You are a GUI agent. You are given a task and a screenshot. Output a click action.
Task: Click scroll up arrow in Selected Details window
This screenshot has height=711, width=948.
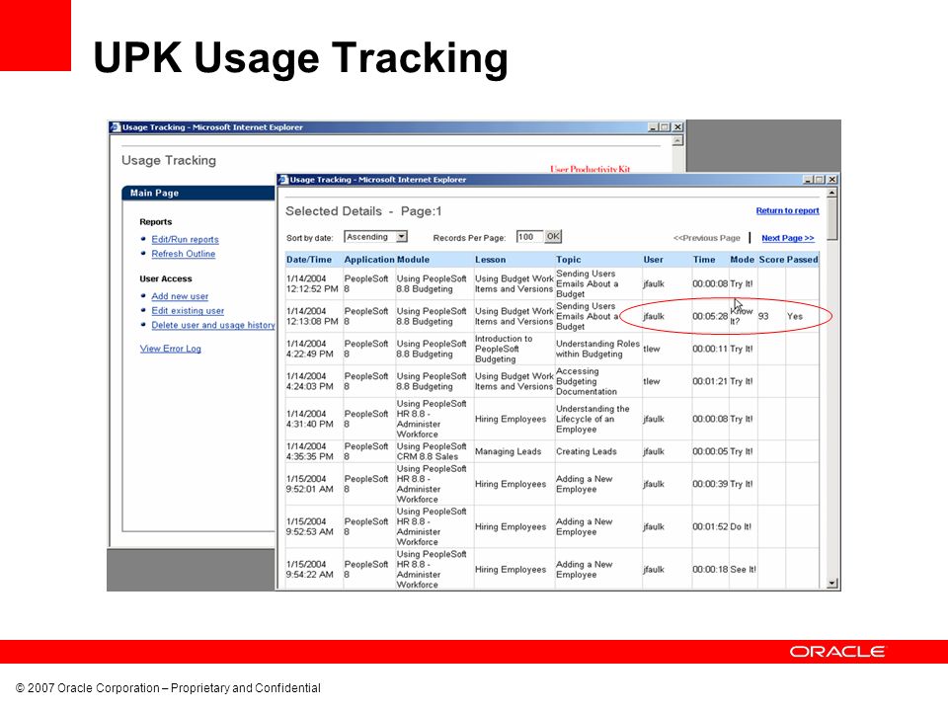click(x=831, y=193)
